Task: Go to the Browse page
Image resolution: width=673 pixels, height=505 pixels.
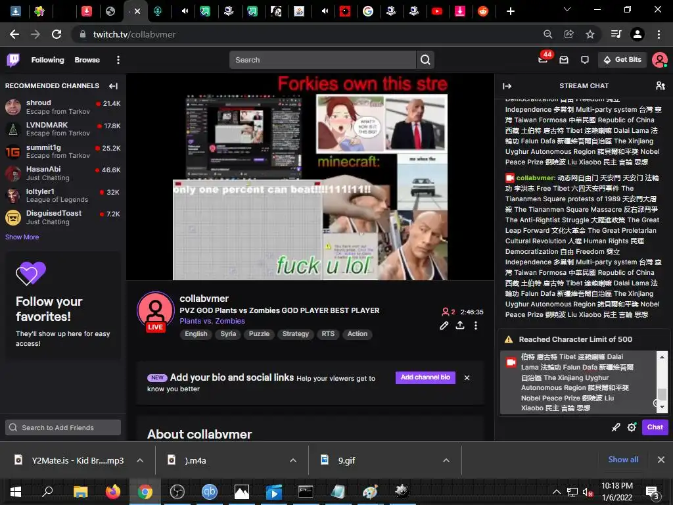Action: click(87, 60)
